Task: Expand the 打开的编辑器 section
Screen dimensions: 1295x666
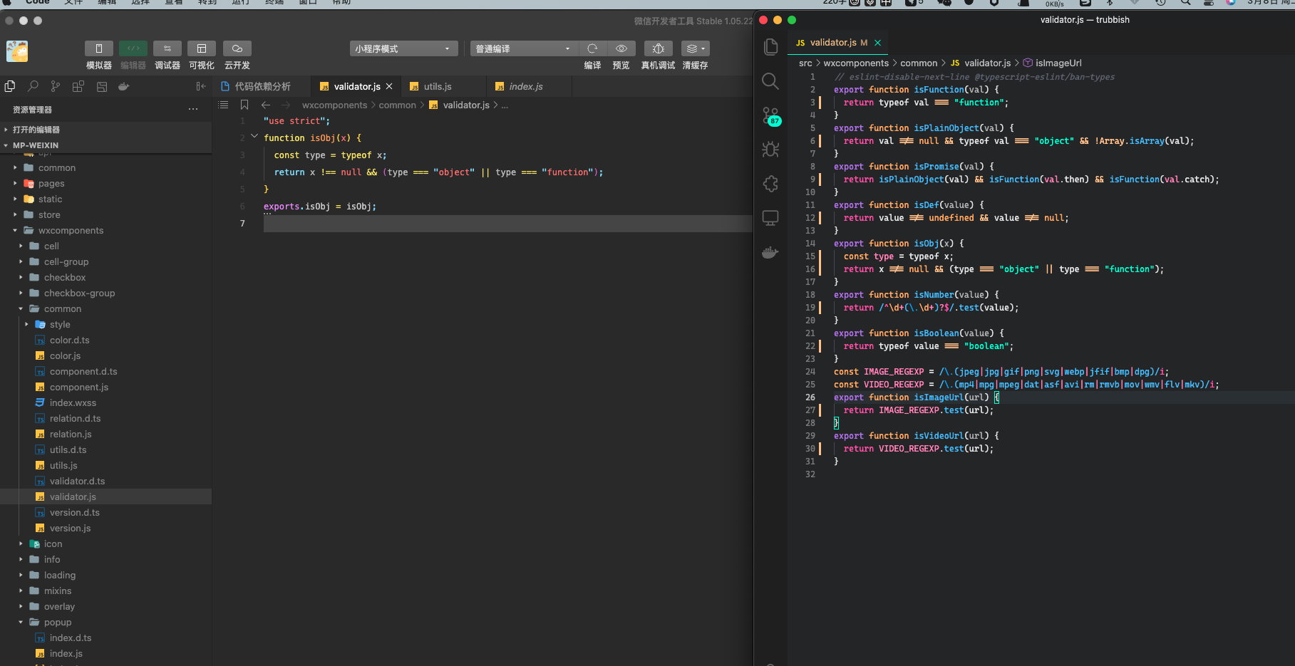Action: click(105, 130)
